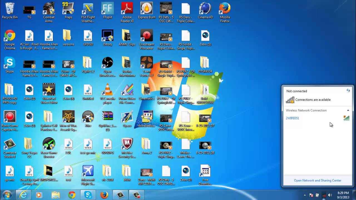Open ROXIO HD PRO copy folder
The width and height of the screenshot is (356, 200).
pyautogui.click(x=10, y=94)
